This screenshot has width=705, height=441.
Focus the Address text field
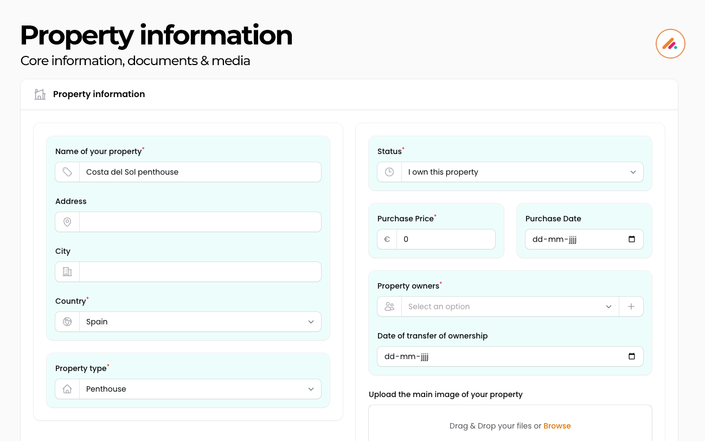coord(200,222)
